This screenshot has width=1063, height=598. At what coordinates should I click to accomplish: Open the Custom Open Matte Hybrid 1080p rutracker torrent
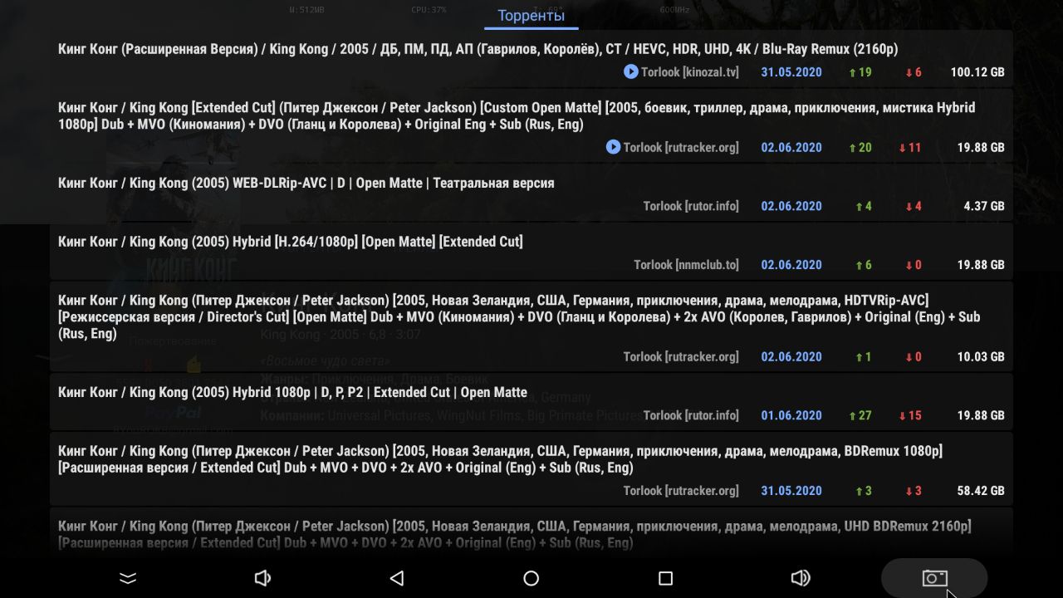click(531, 125)
